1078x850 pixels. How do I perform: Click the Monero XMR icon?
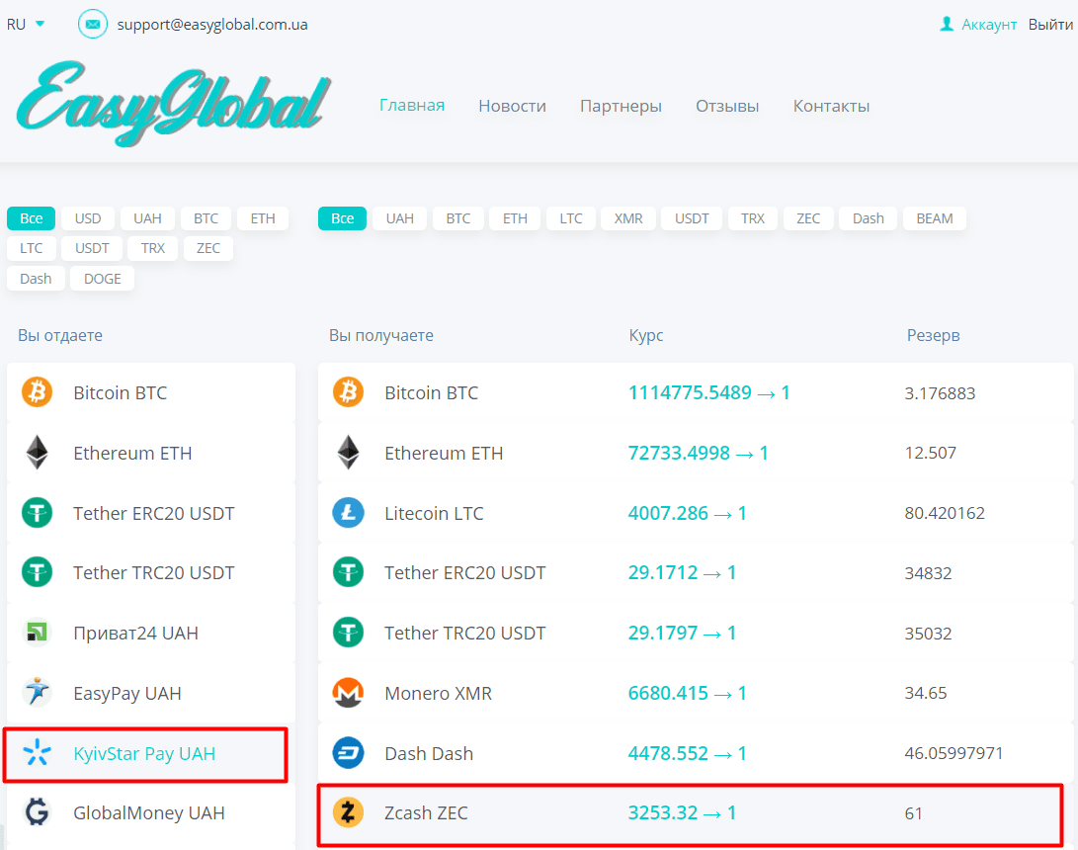348,693
